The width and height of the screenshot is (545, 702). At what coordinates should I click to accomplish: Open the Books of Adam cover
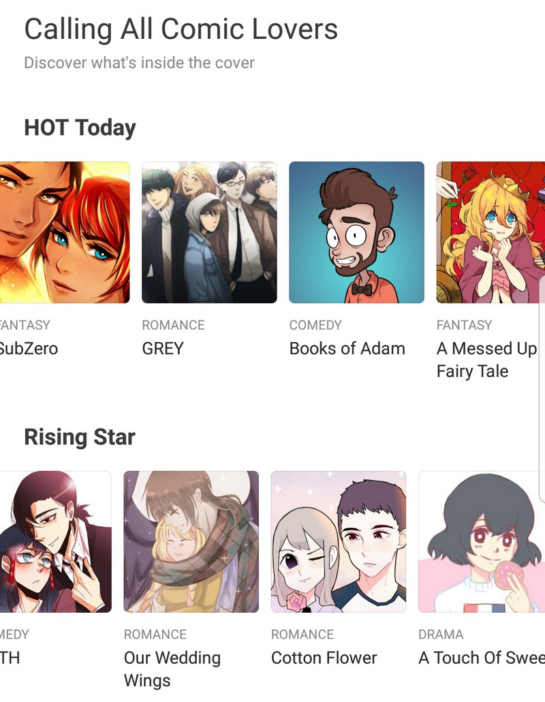[x=356, y=232]
